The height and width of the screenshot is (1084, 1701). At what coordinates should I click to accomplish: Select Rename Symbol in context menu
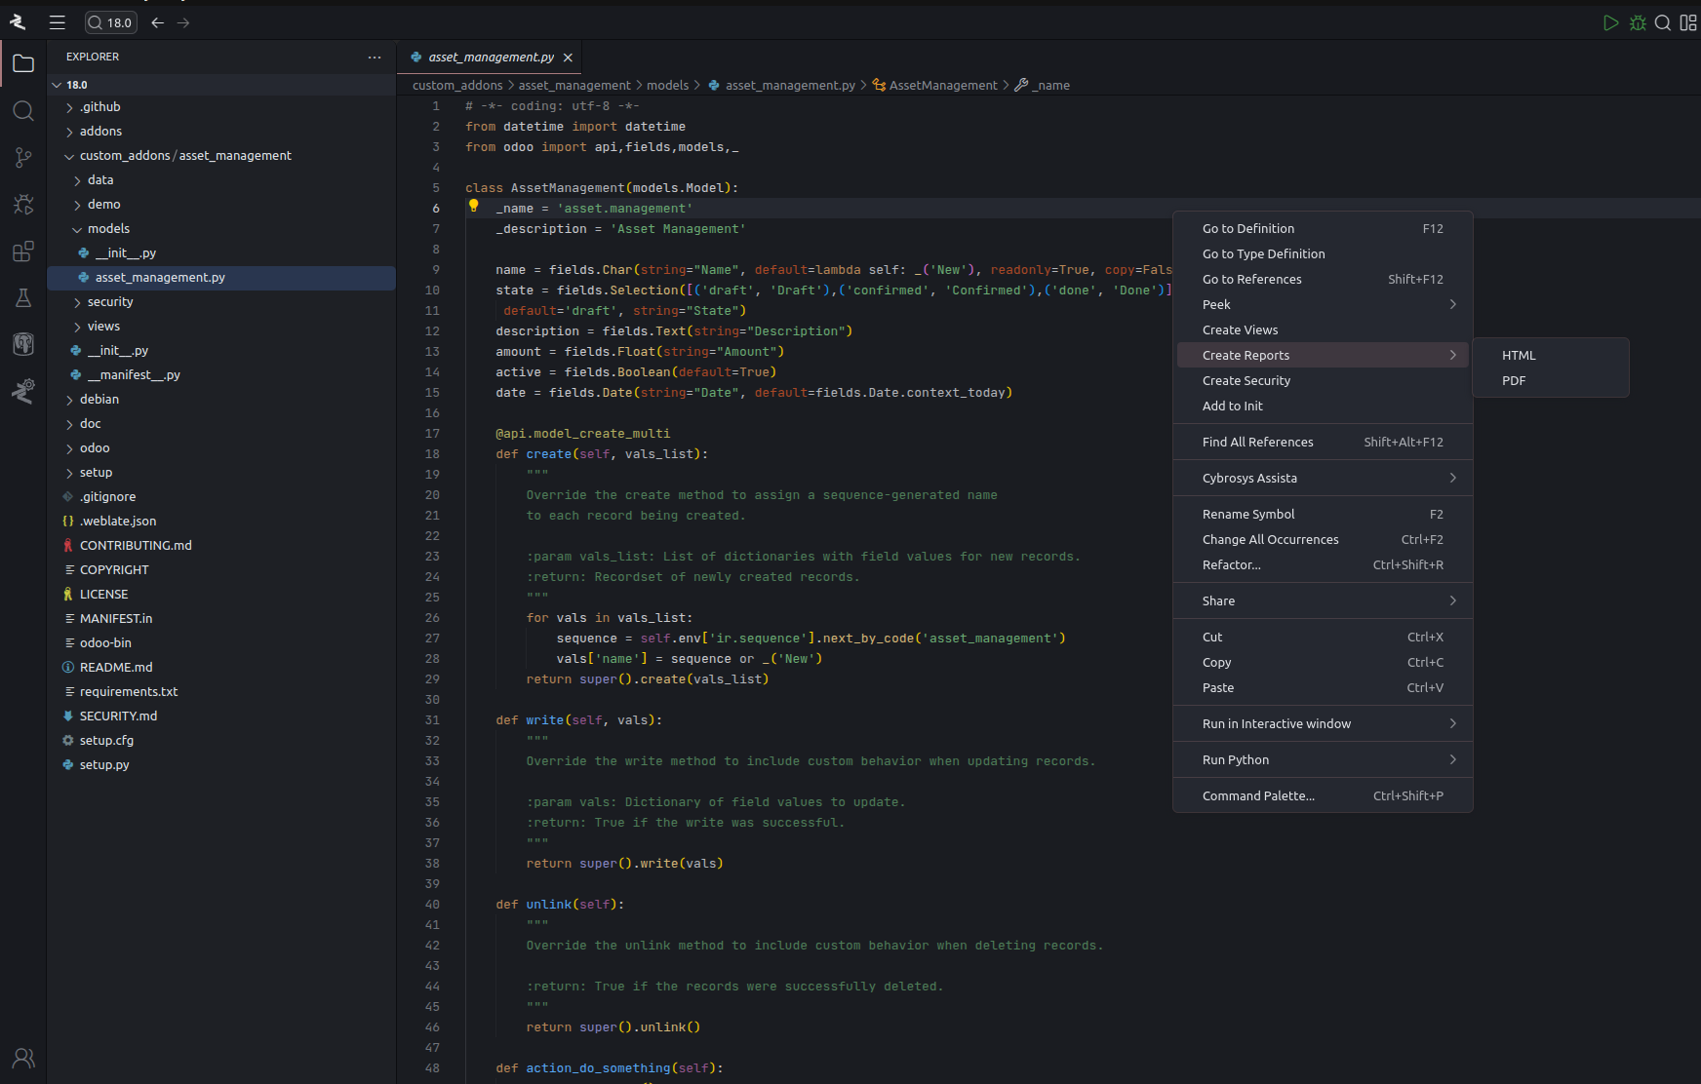[x=1248, y=515]
